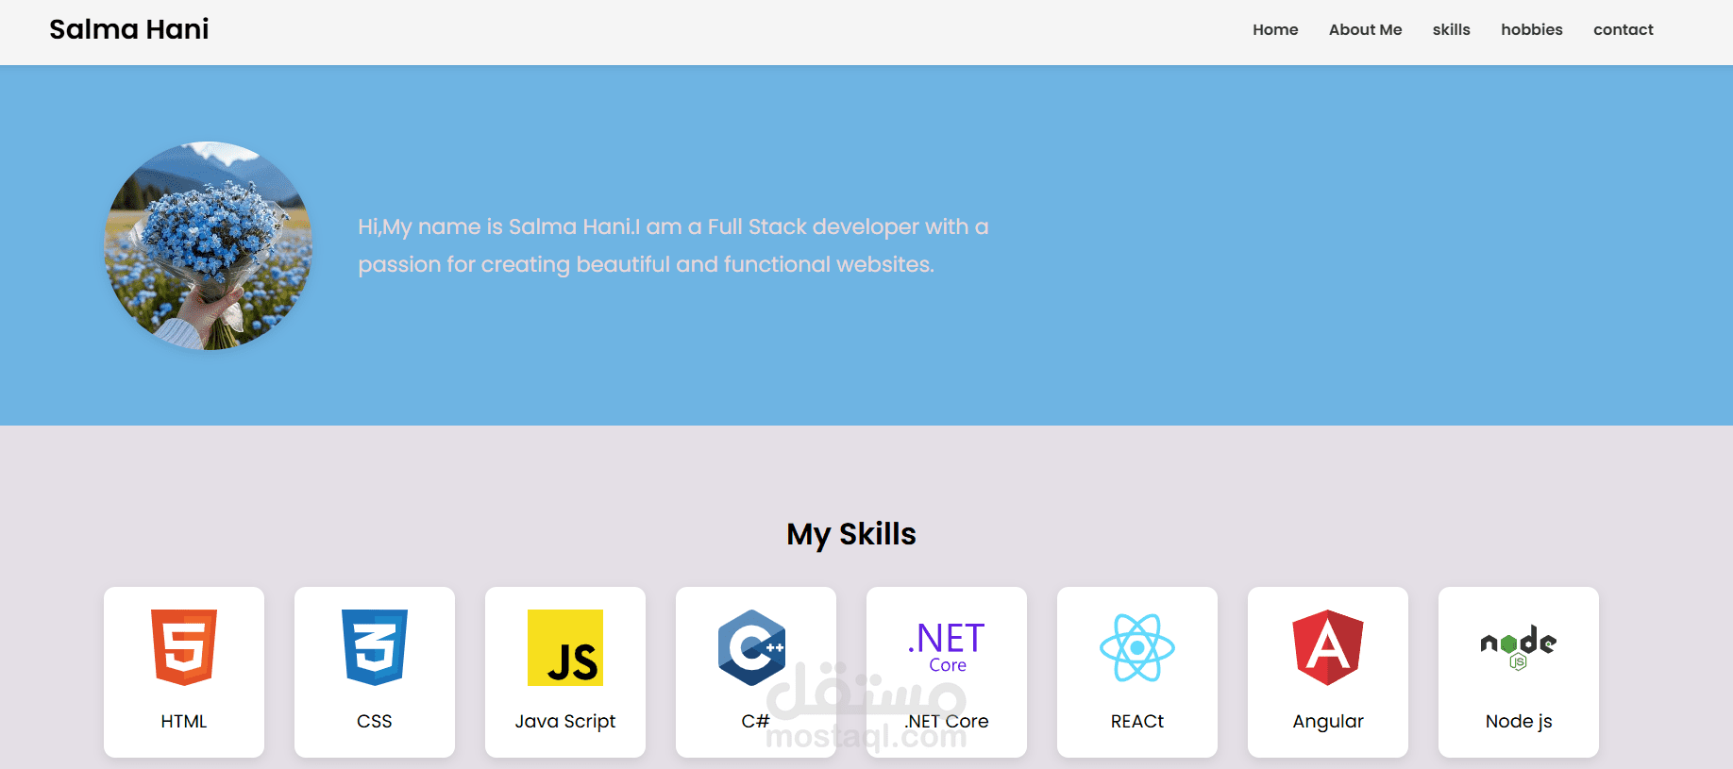Click the My Skills heading
This screenshot has height=769, width=1733.
point(851,534)
